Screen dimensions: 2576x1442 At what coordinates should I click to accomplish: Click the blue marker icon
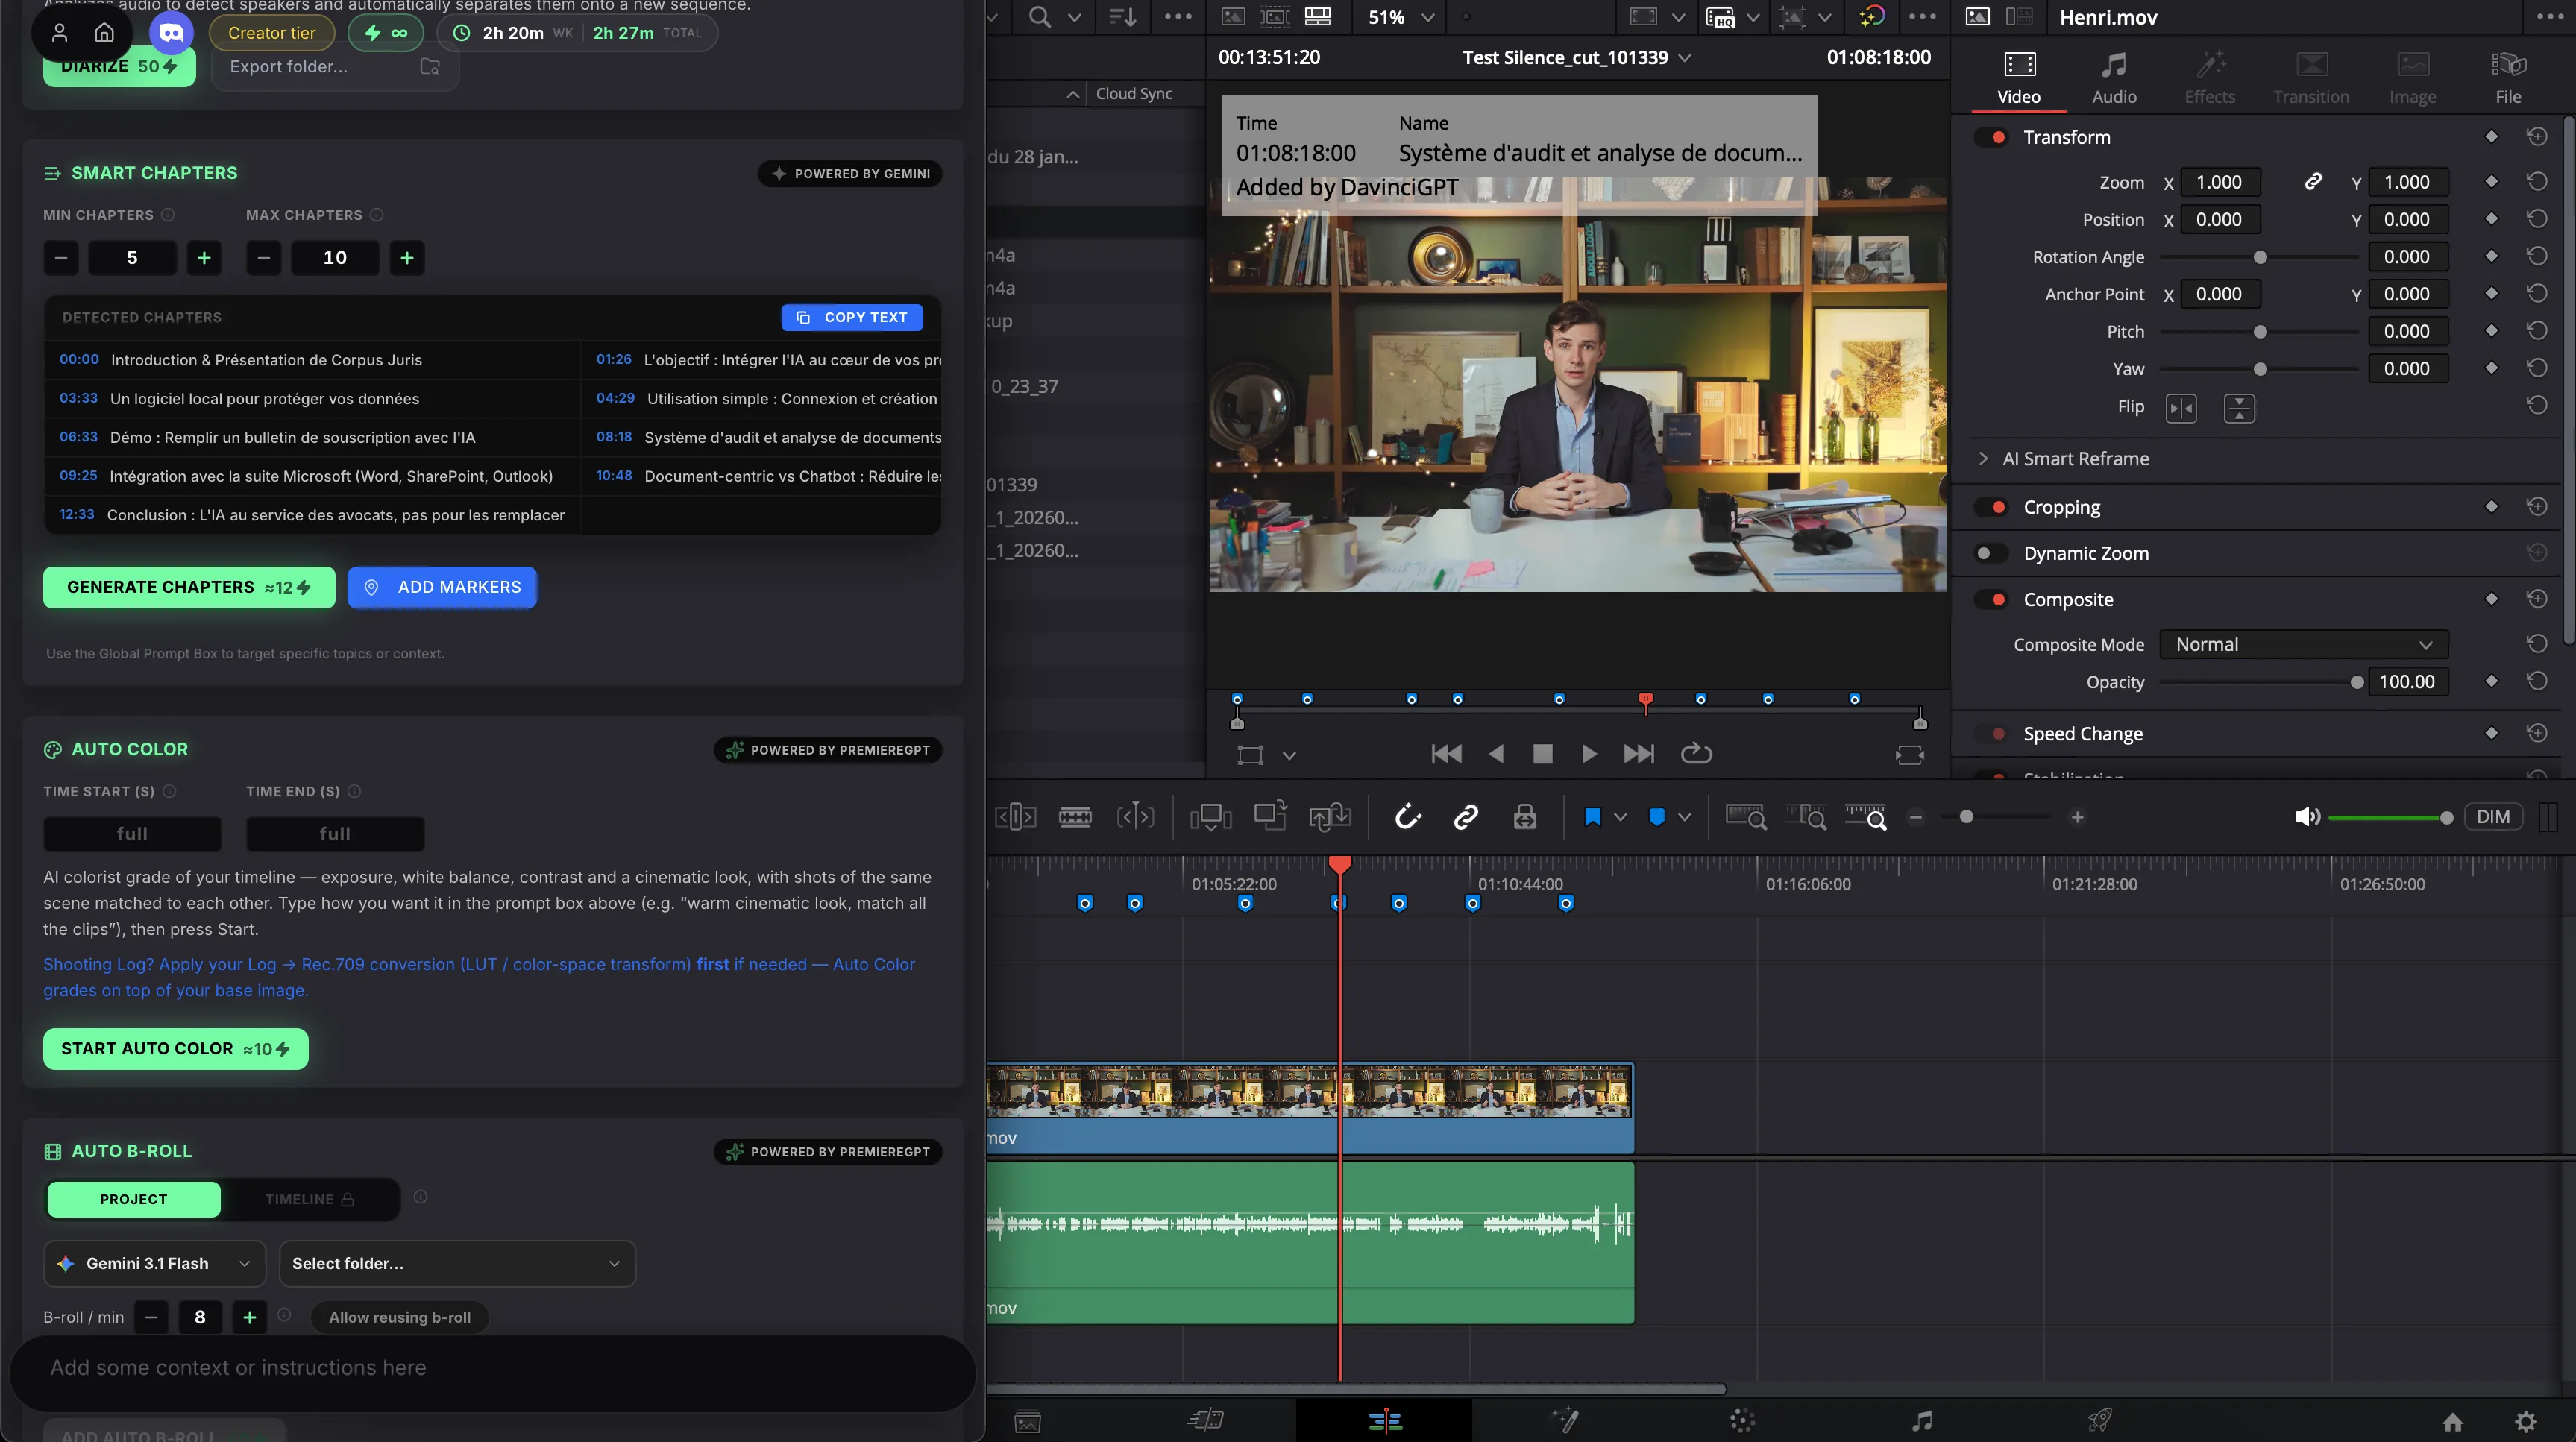[x=1657, y=817]
